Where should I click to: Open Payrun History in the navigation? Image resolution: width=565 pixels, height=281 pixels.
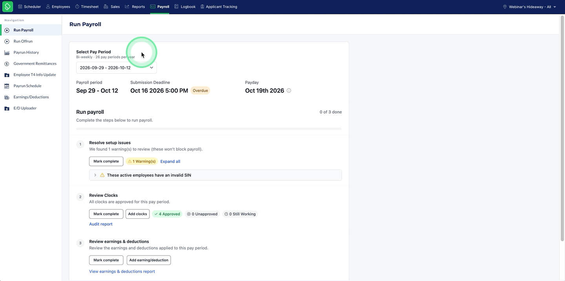(x=31, y=52)
